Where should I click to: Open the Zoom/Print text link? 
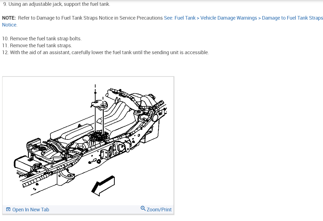click(159, 210)
